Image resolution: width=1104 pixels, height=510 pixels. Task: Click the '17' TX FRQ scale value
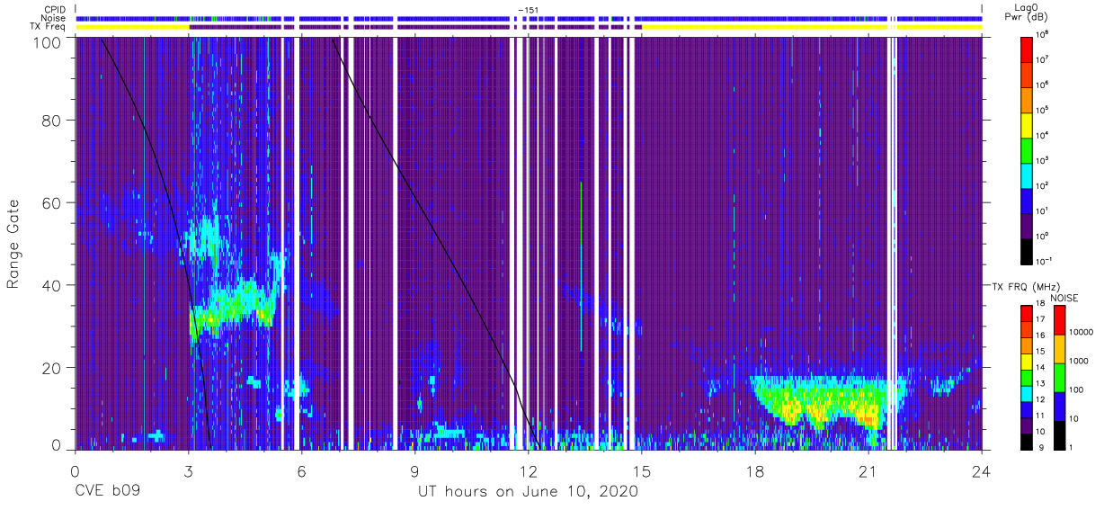[x=1041, y=320]
